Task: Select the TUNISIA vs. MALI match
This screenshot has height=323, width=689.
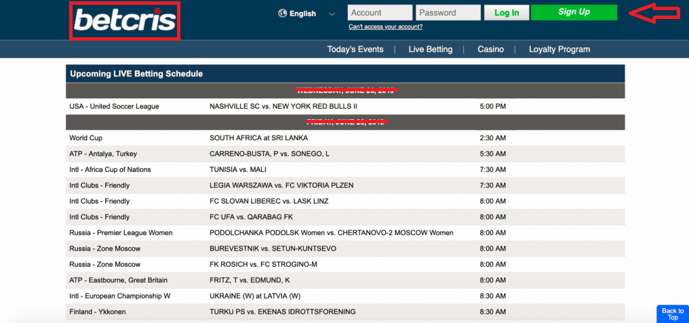Action: (x=238, y=169)
